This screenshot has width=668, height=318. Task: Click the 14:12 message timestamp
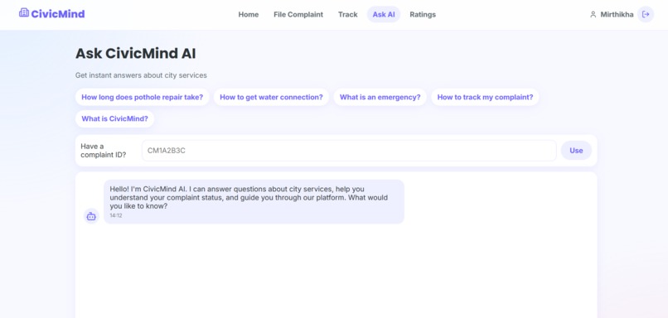point(116,216)
